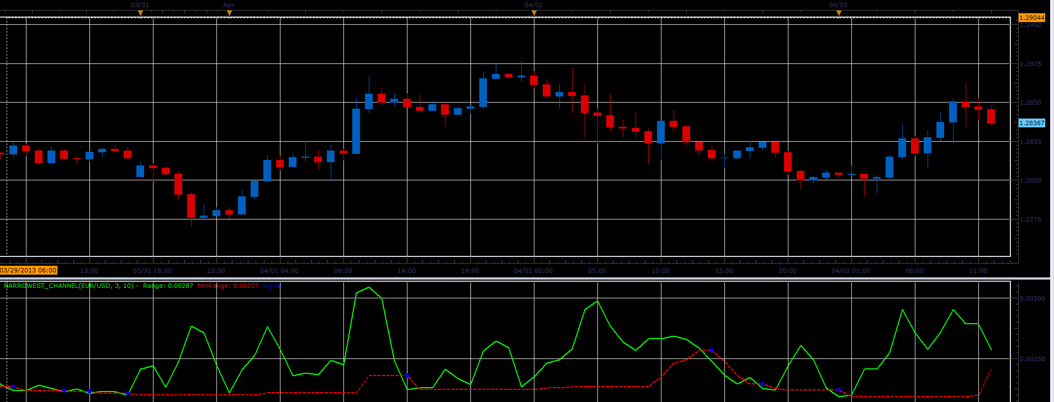Click the orange 03/29/2013 06:00 date label
1054x402 pixels.
tap(29, 270)
